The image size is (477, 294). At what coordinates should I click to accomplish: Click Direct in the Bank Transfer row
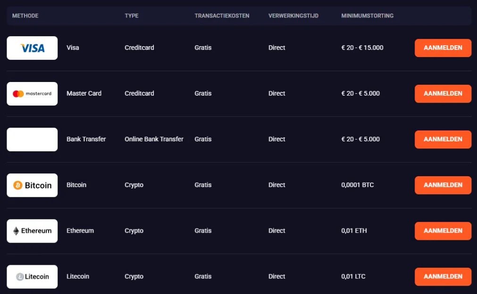point(277,139)
